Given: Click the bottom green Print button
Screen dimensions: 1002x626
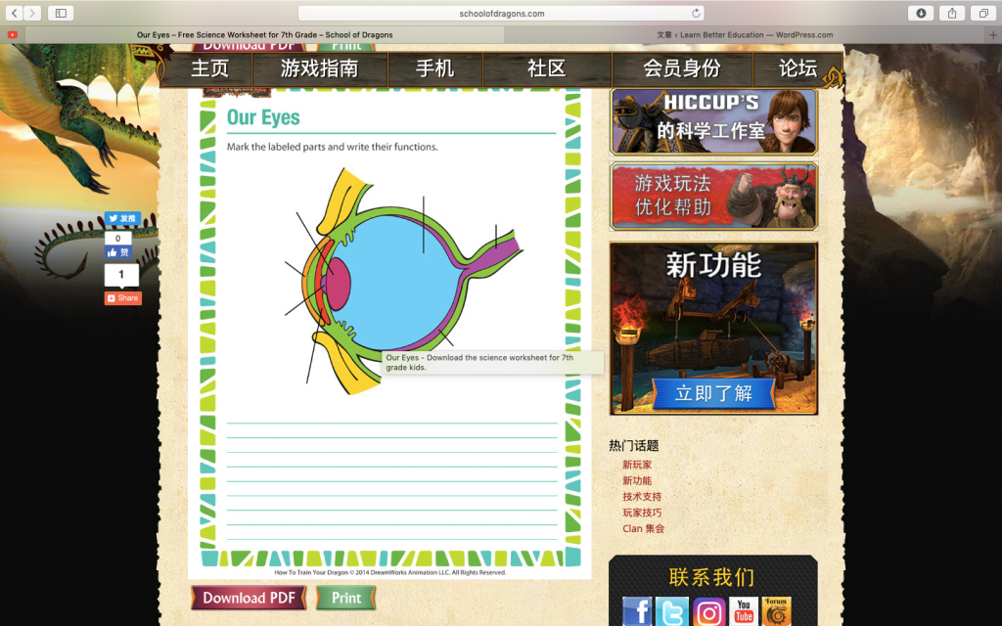Looking at the screenshot, I should coord(345,598).
